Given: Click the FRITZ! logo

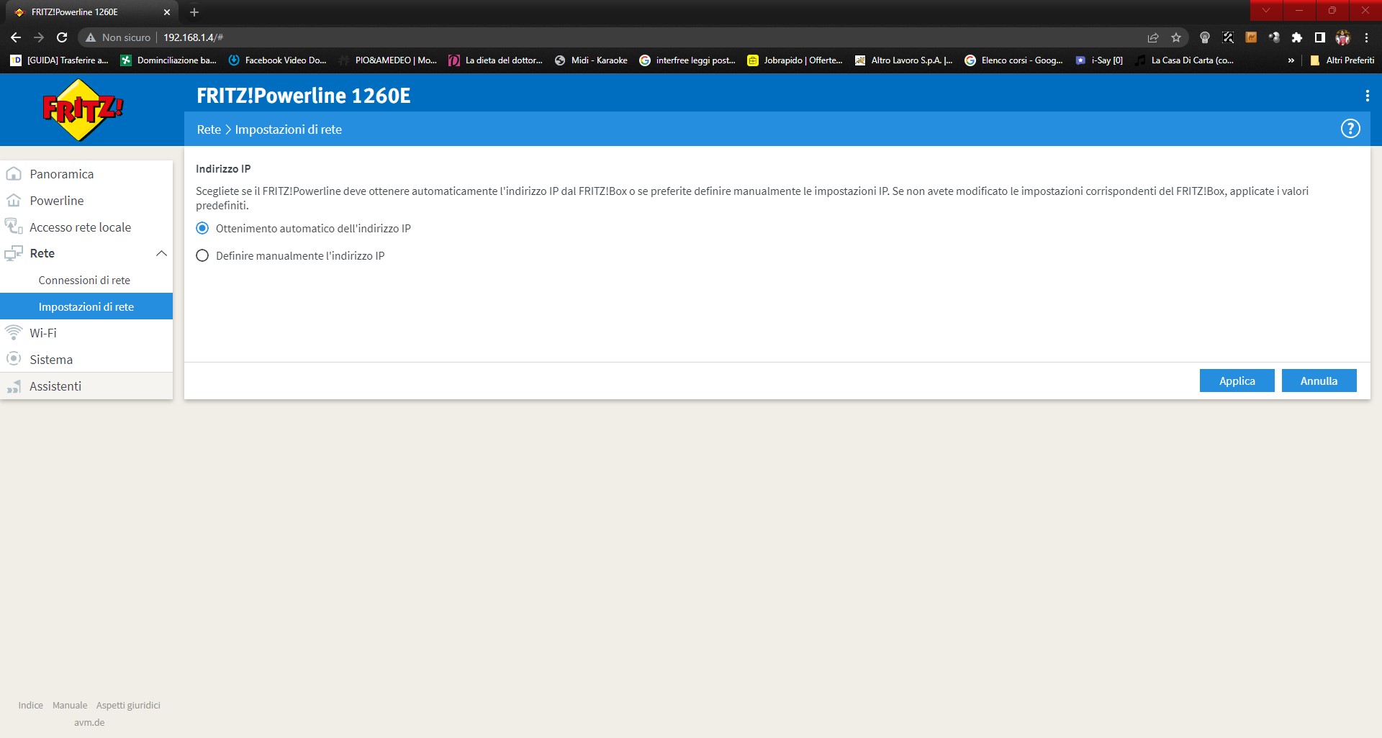Looking at the screenshot, I should 83,110.
